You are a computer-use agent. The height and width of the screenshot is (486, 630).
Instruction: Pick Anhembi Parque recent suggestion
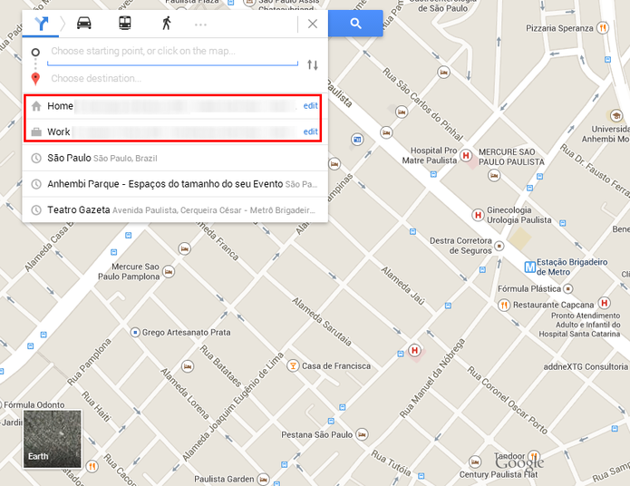pyautogui.click(x=175, y=184)
